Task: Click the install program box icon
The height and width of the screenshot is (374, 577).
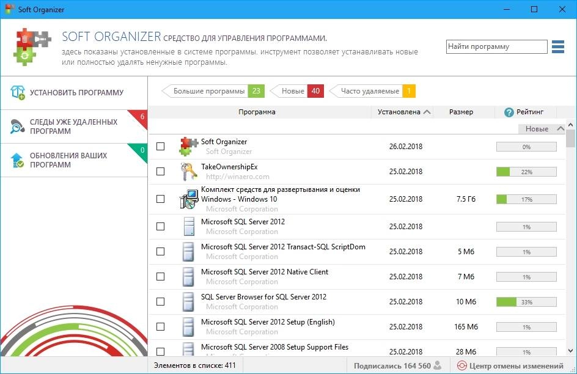Action: pos(17,93)
